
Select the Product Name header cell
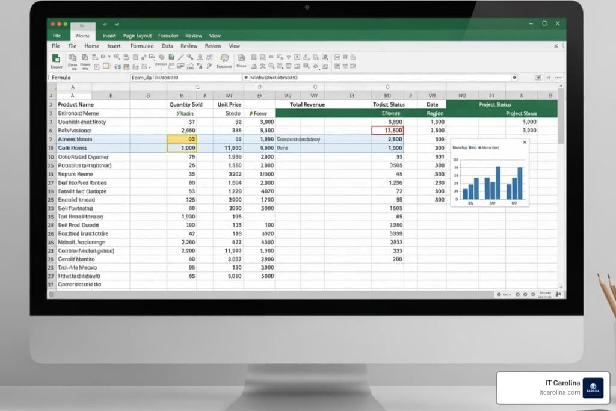(93, 105)
